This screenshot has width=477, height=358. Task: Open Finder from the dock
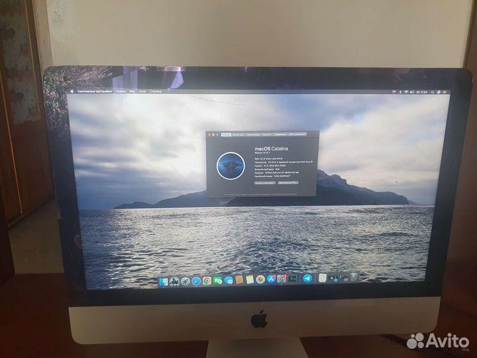coord(164,282)
